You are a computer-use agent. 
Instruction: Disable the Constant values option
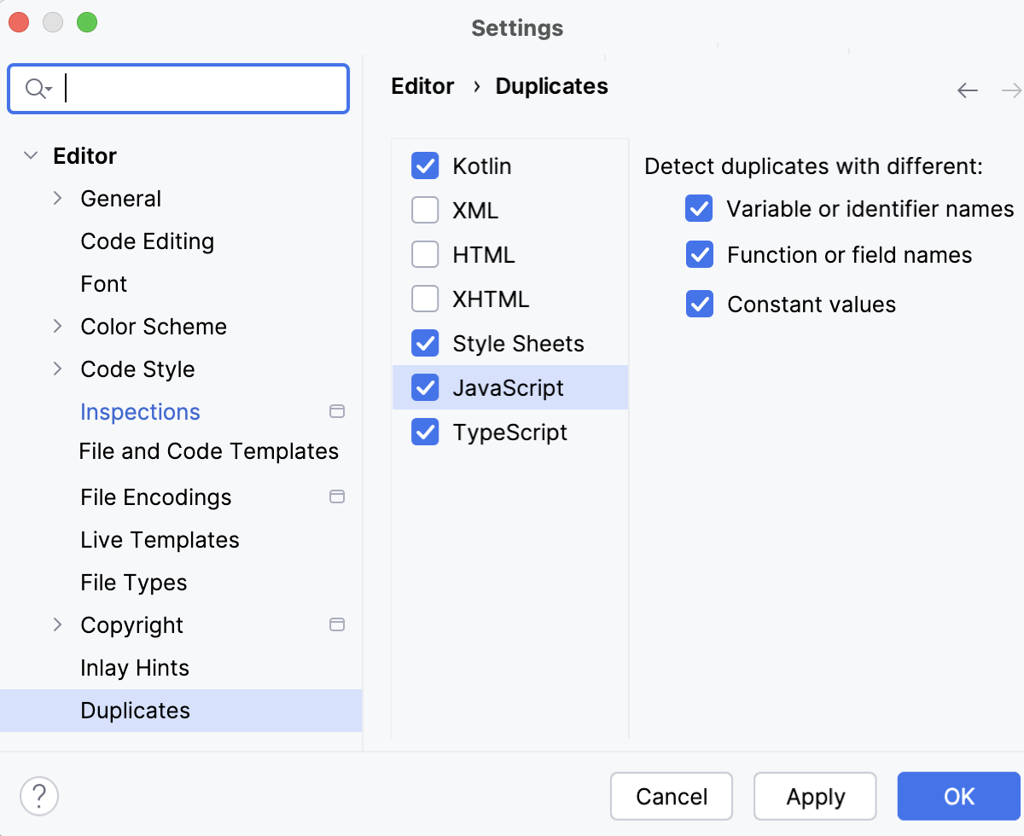tap(699, 304)
